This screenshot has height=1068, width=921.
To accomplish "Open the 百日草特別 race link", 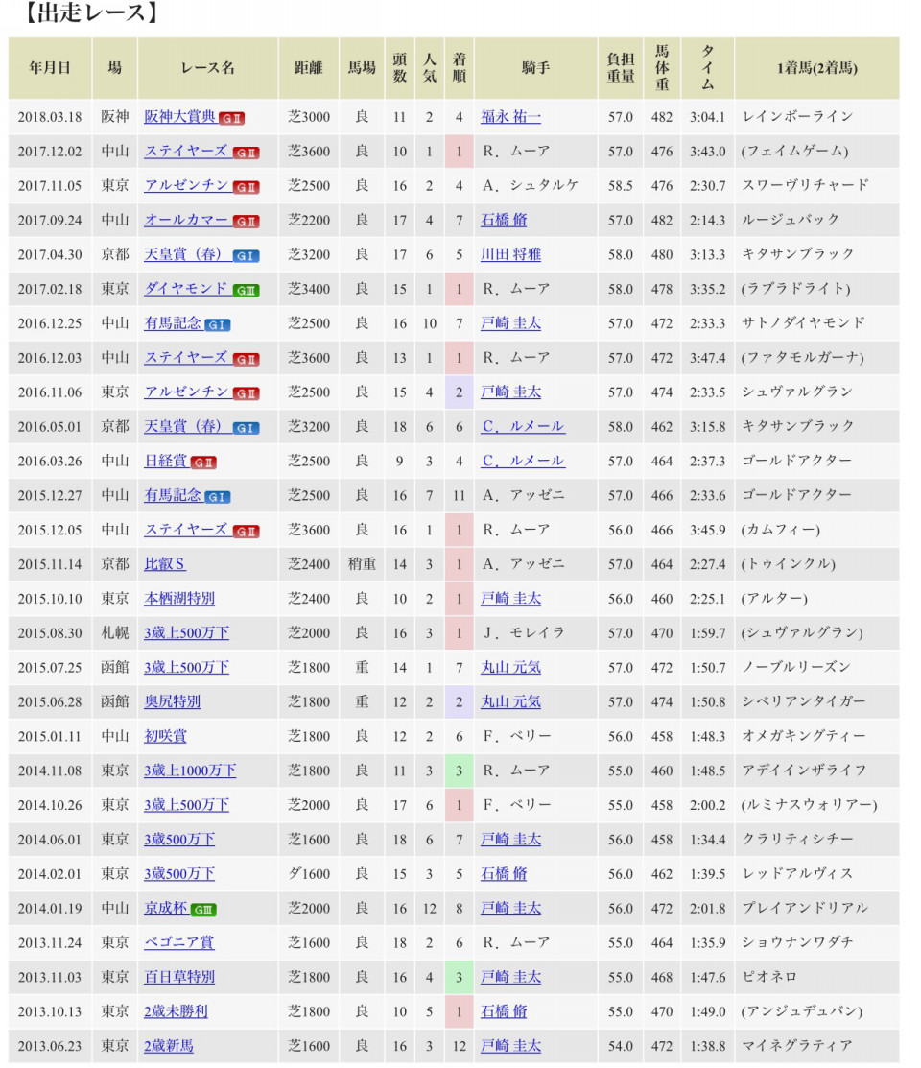I will tap(179, 978).
